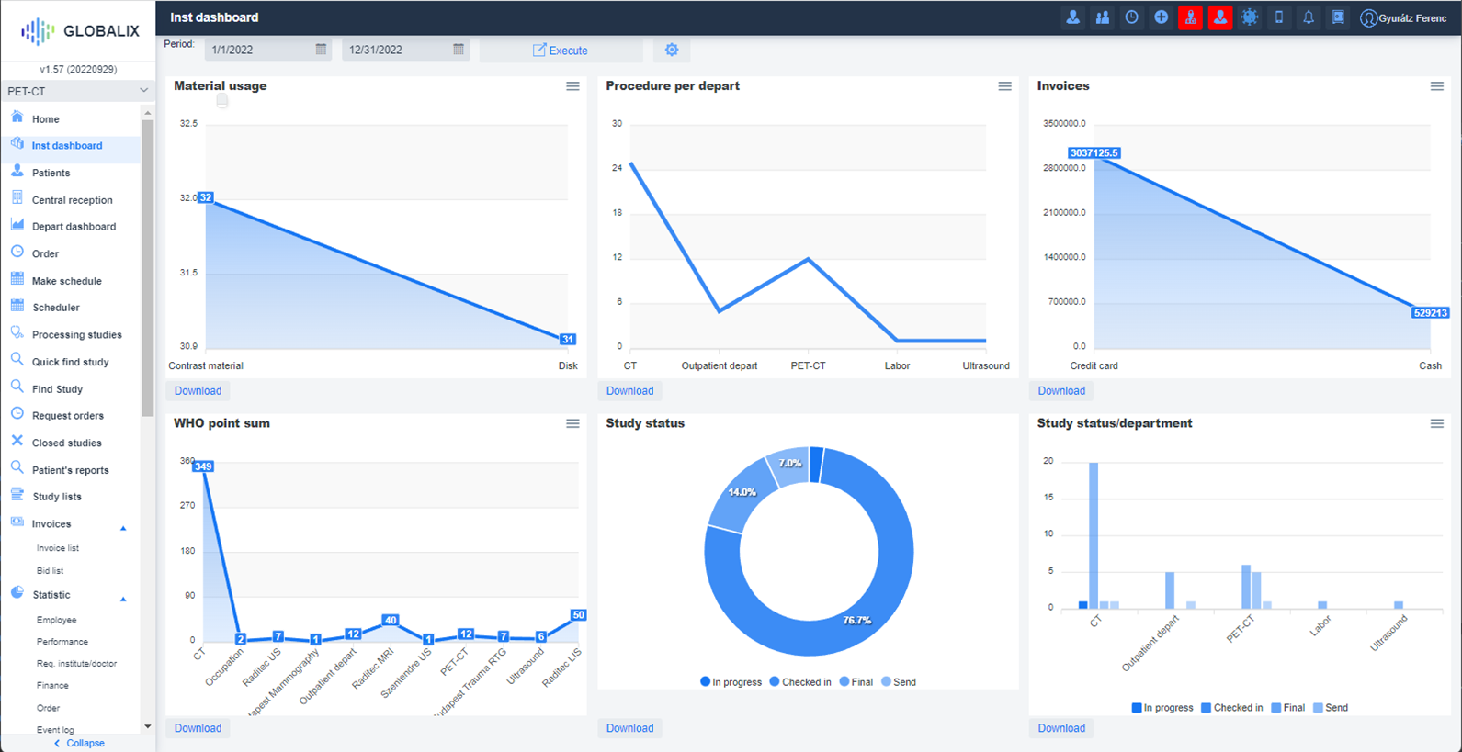Screen dimensions: 1462x752
Task: Click the red patient icon in top bar
Action: [1219, 17]
